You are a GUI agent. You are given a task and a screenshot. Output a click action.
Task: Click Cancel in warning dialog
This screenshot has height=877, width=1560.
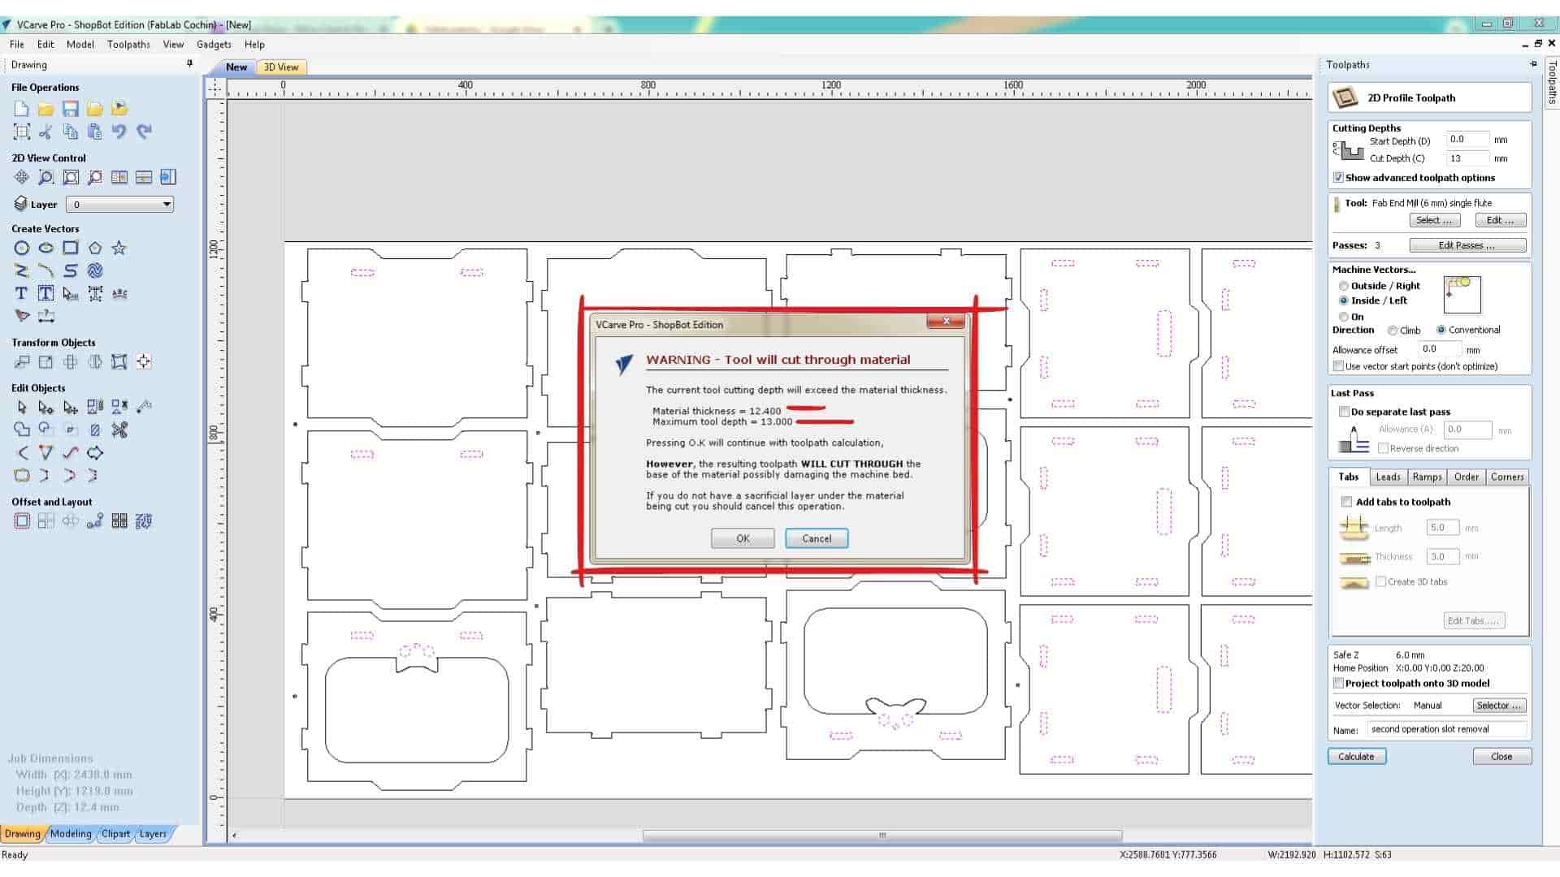click(816, 538)
